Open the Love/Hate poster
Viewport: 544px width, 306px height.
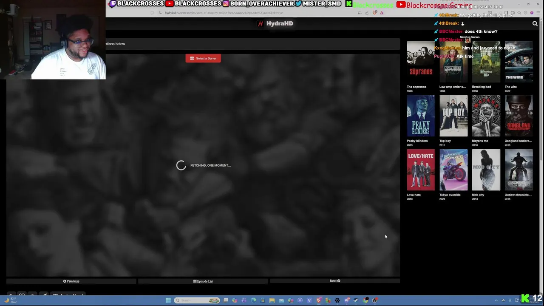420,170
